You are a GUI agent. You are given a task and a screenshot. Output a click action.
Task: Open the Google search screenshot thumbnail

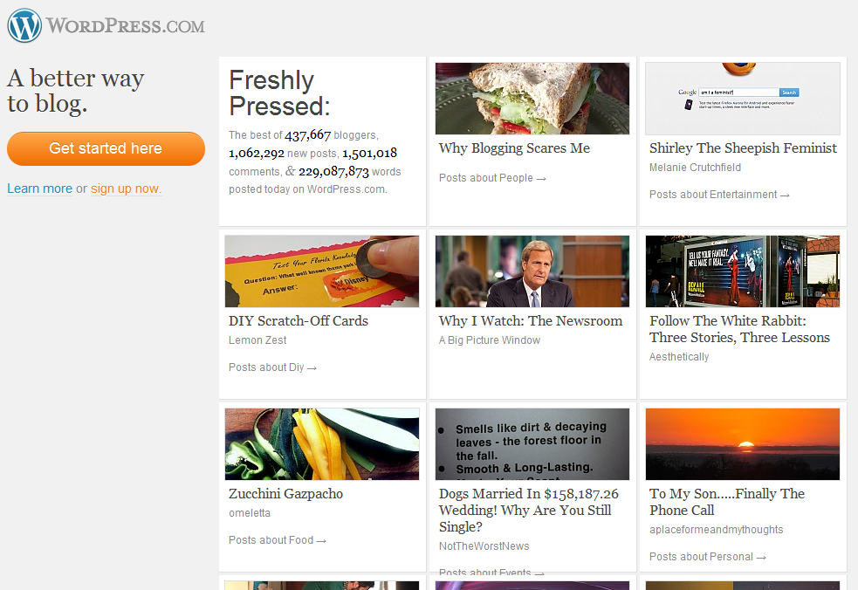point(743,99)
